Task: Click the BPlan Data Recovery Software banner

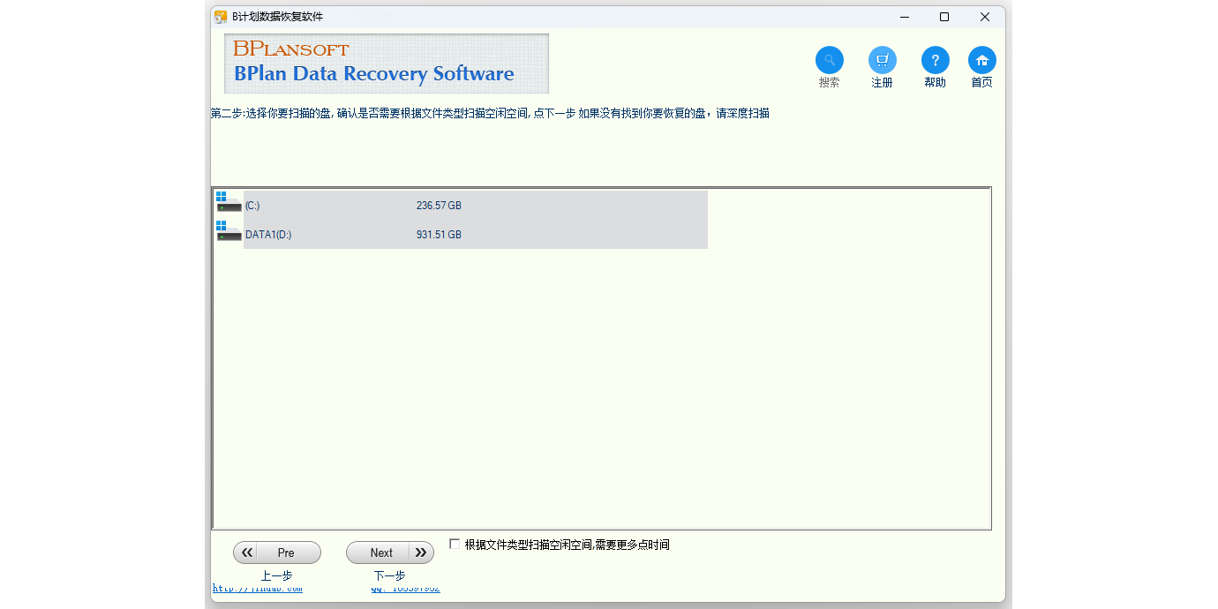Action: coord(387,64)
